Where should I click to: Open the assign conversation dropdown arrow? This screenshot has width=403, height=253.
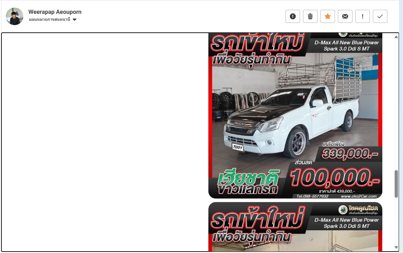coord(75,20)
